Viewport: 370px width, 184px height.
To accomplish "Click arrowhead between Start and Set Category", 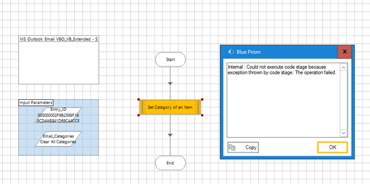I will point(170,83).
